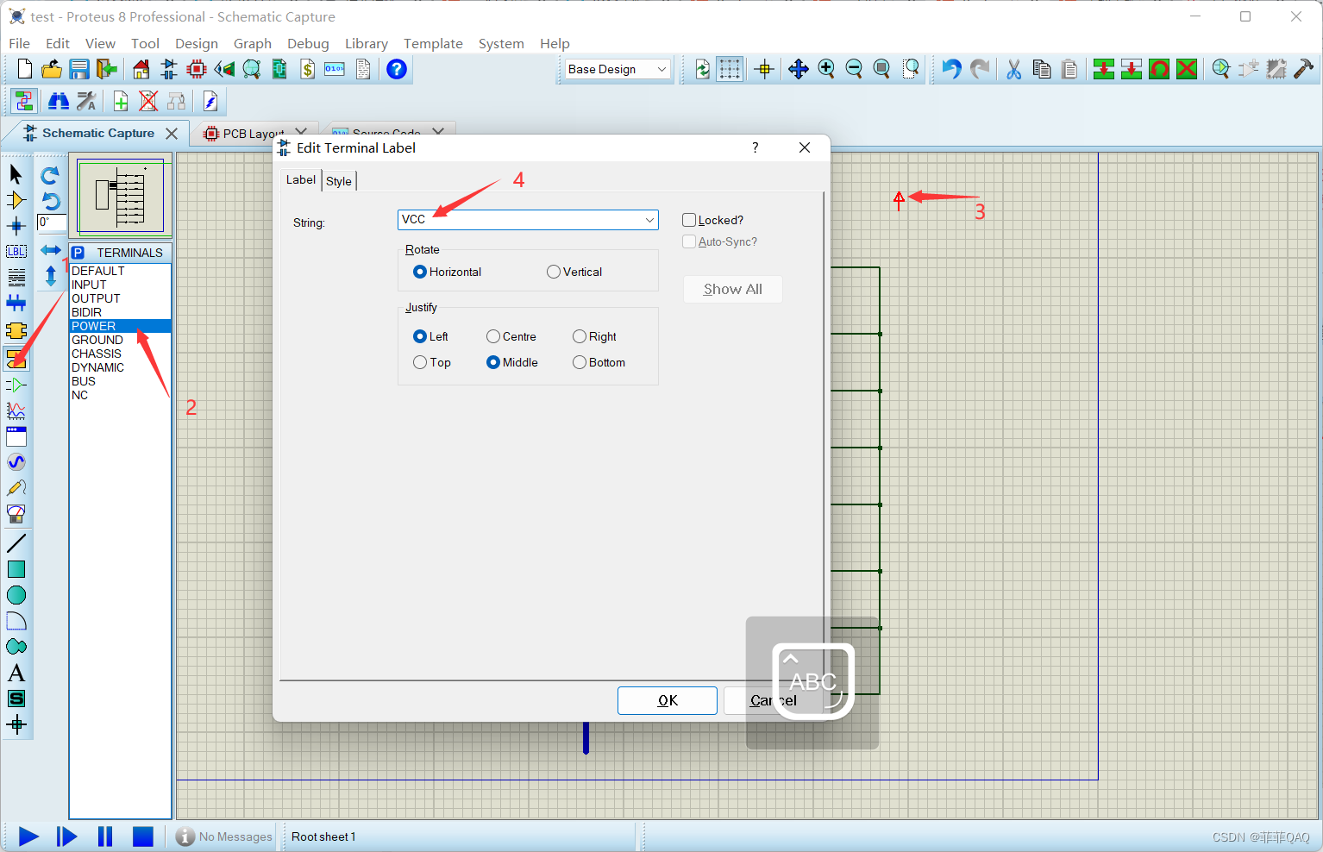Select BIDIR in terminals list
This screenshot has height=852, width=1323.
point(120,312)
